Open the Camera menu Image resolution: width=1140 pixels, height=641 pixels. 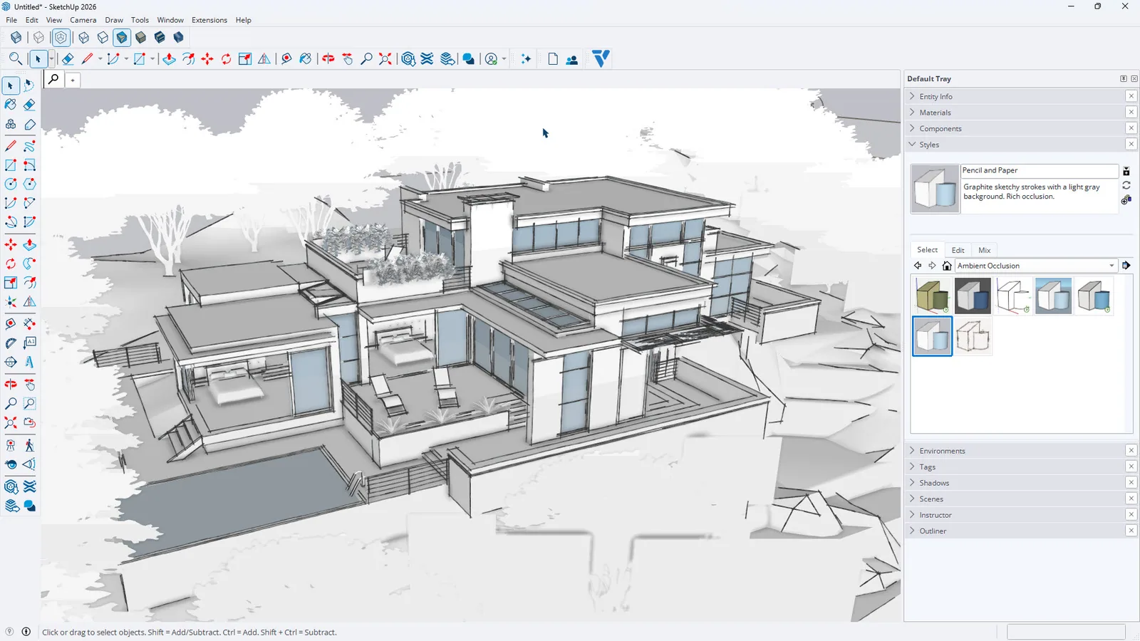tap(83, 20)
